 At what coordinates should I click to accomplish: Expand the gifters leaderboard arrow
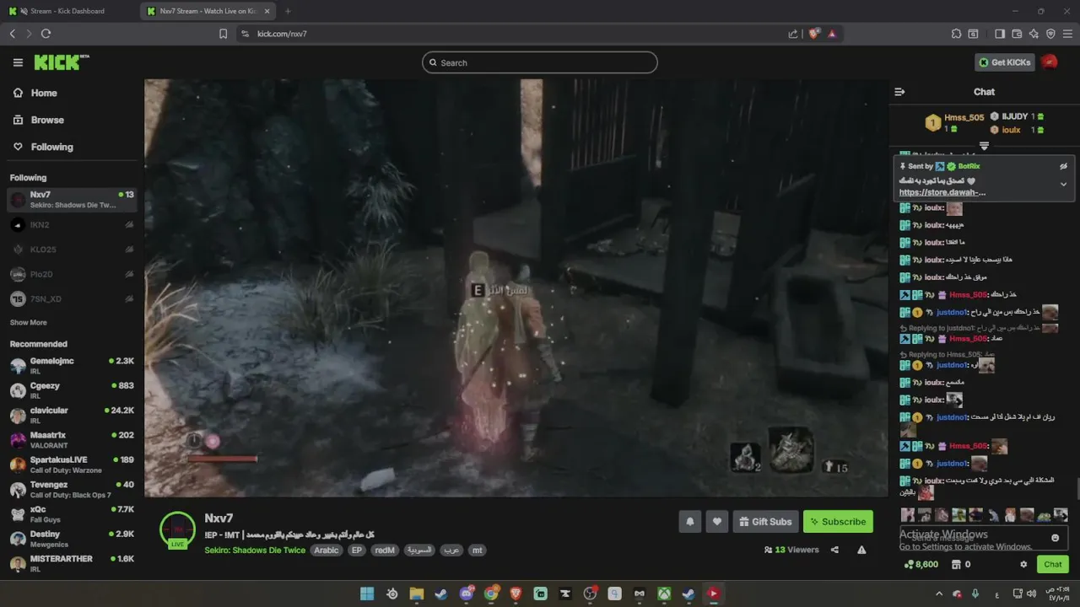(984, 146)
